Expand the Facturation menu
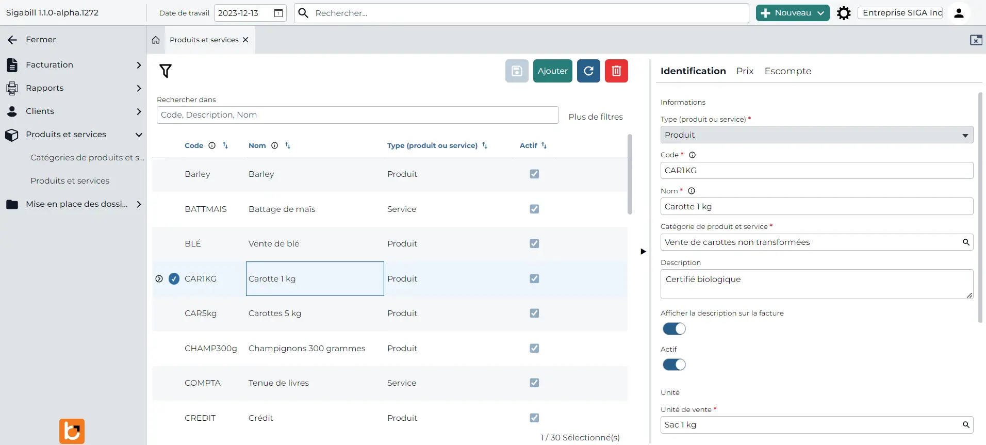 point(139,65)
